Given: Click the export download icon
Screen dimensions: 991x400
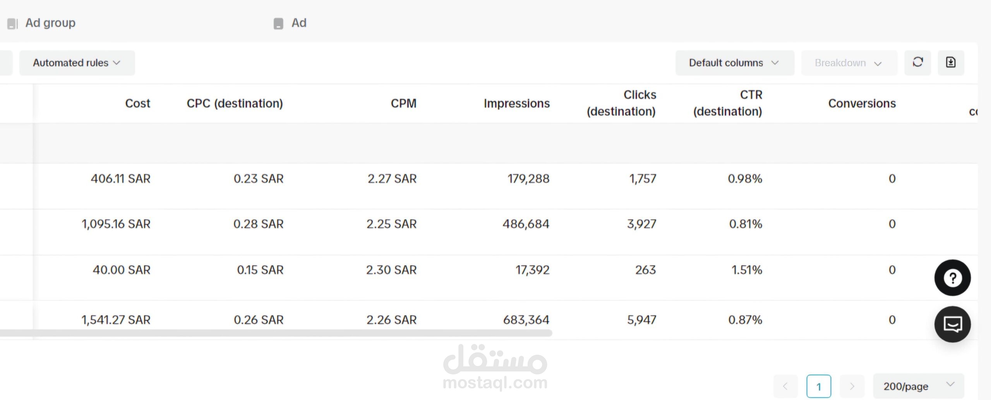Looking at the screenshot, I should pyautogui.click(x=951, y=63).
